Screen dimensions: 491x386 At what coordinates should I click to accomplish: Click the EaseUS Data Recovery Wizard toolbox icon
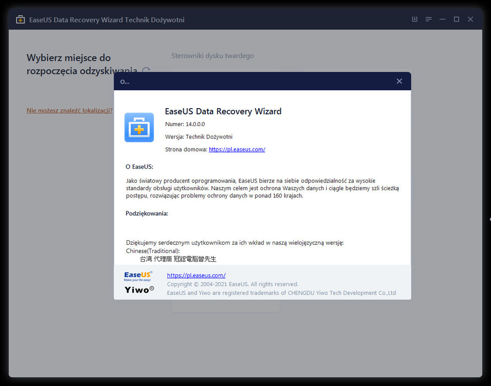[x=139, y=127]
